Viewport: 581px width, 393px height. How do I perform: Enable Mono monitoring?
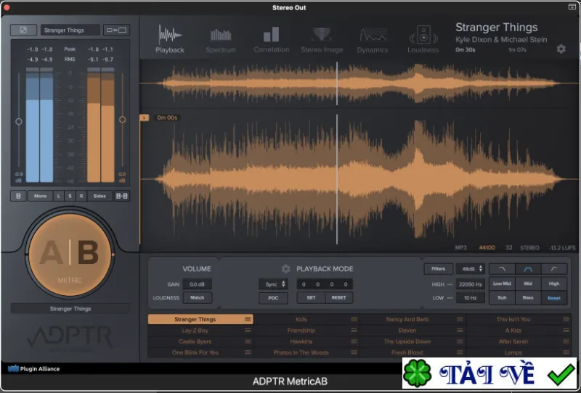(40, 196)
